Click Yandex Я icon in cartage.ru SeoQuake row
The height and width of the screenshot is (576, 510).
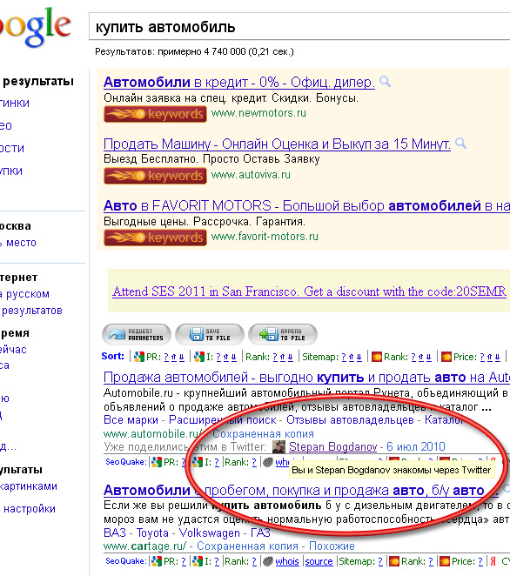click(493, 561)
